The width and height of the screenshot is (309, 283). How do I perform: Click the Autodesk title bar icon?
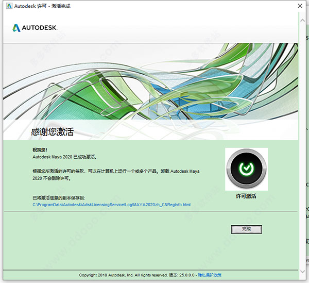pos(9,6)
